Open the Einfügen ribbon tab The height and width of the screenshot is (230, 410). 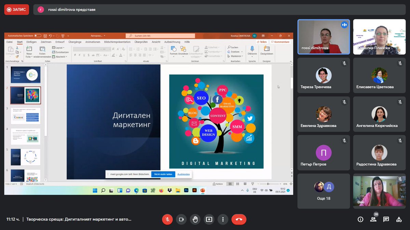coord(31,42)
